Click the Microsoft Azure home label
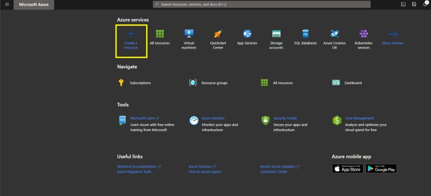Screen dimensions: 431x196 (x=34, y=5)
